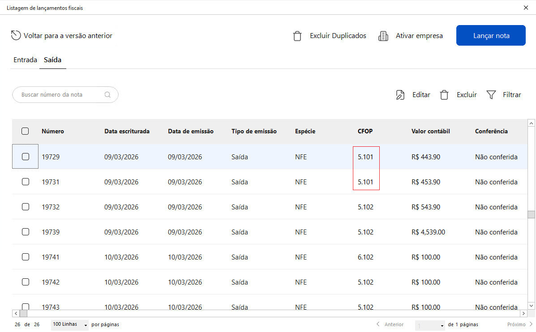Click the CFOP column header
536x332 pixels.
click(x=365, y=131)
